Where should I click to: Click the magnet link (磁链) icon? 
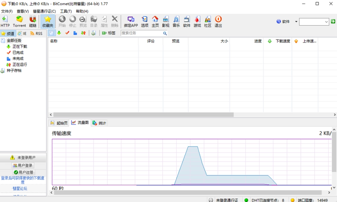tap(33, 22)
